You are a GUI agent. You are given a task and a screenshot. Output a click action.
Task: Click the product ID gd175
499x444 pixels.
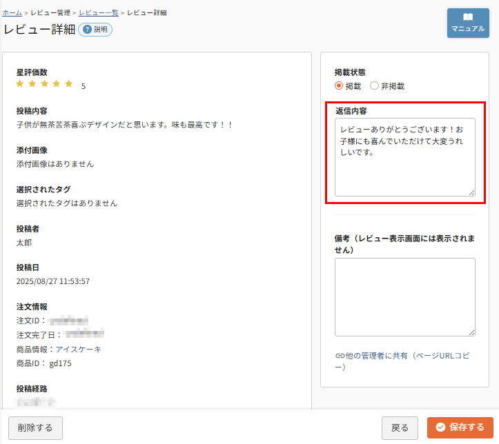point(60,363)
